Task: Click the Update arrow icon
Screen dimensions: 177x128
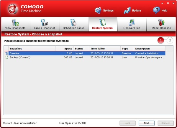Action: point(127,10)
